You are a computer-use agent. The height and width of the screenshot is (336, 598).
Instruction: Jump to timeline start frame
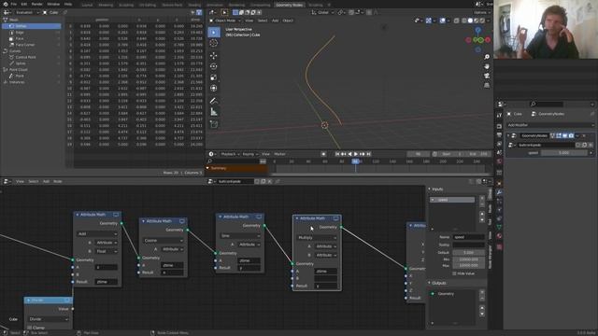click(x=337, y=154)
